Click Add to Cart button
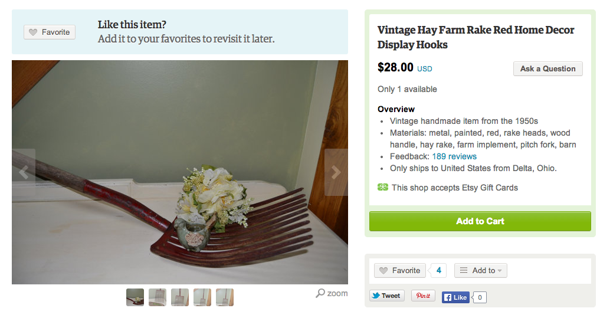600x318 pixels. [480, 221]
